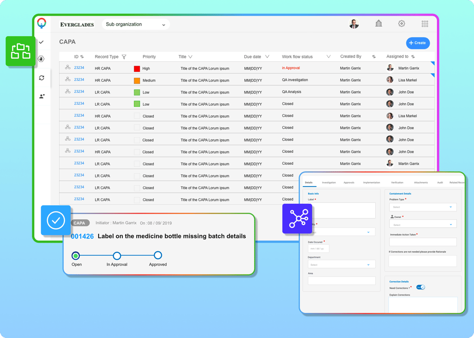Click blue corner flag on In Approval row
Viewport: 474px width, 338px height.
(433, 63)
